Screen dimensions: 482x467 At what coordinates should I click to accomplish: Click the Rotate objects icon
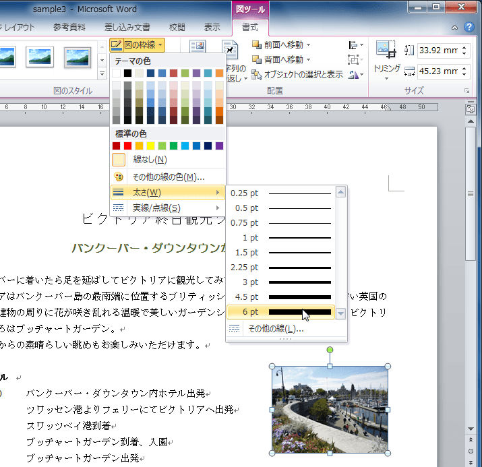tap(354, 74)
